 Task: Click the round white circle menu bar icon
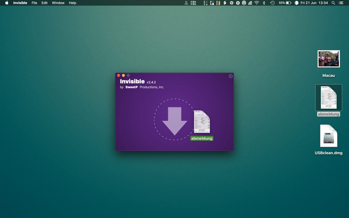coord(297,3)
